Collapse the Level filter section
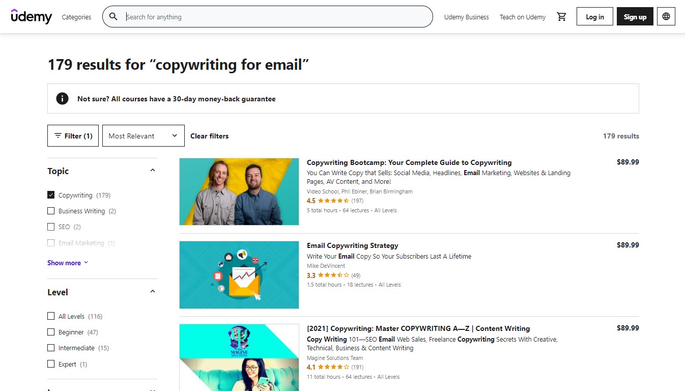 tap(152, 291)
